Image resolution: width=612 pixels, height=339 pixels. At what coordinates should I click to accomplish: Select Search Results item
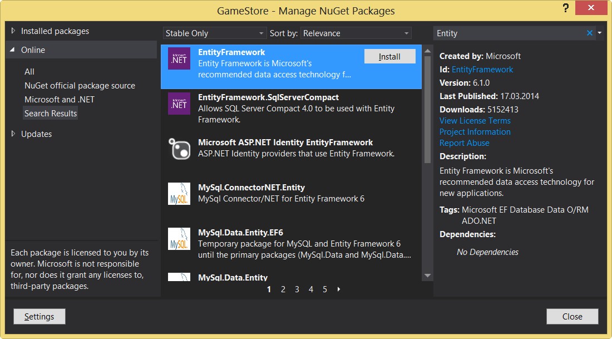50,113
